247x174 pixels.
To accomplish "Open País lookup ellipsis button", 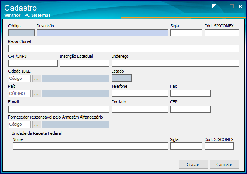I will (36, 93).
